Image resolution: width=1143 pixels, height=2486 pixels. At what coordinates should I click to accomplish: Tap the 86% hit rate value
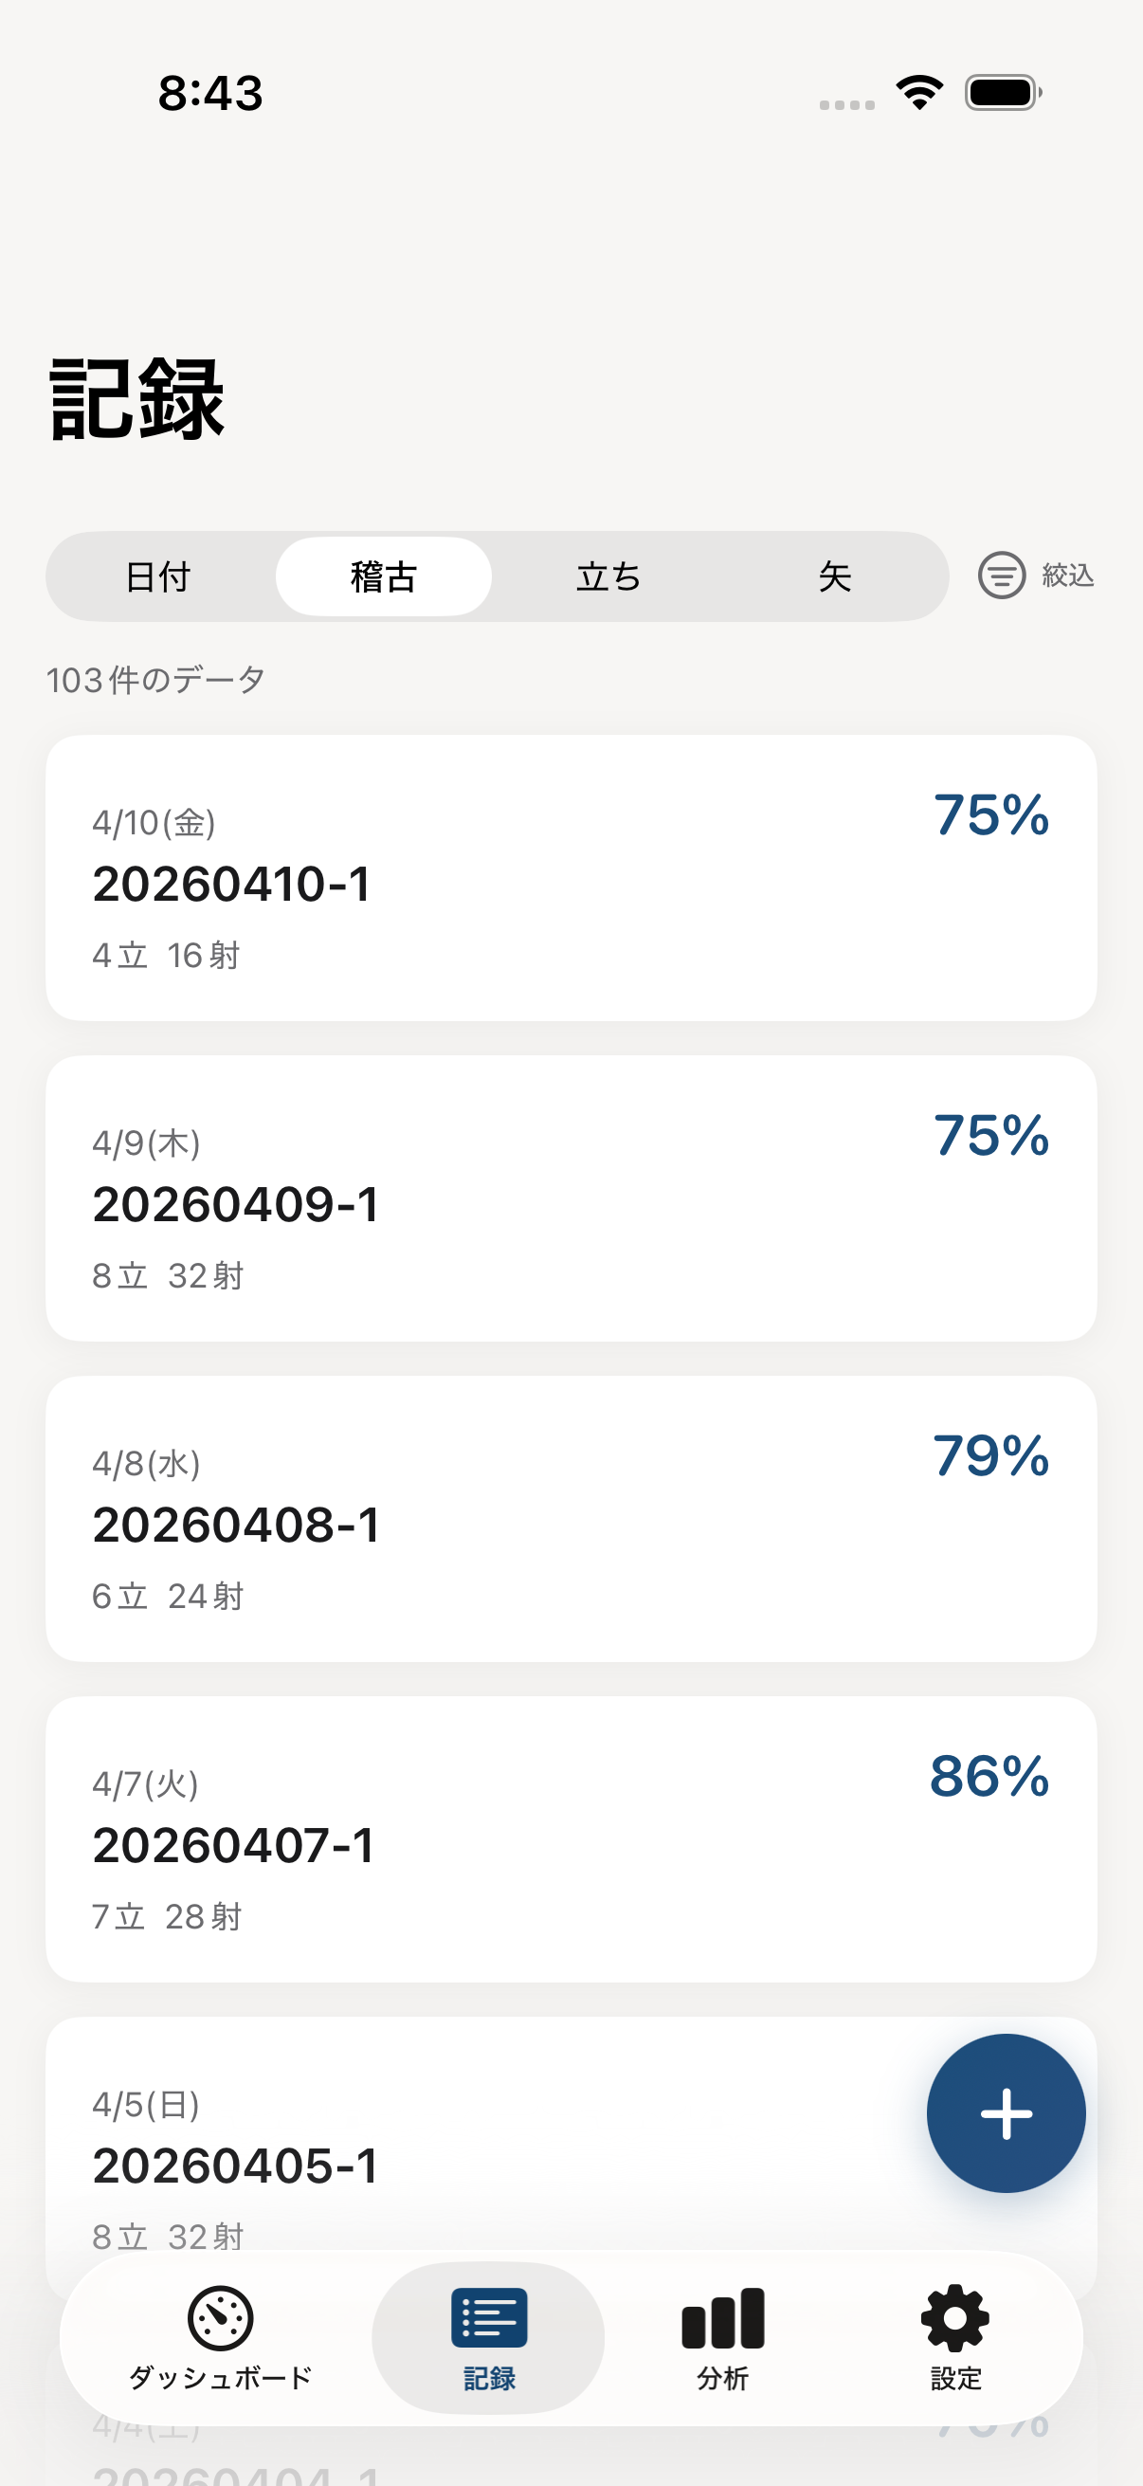point(989,1776)
